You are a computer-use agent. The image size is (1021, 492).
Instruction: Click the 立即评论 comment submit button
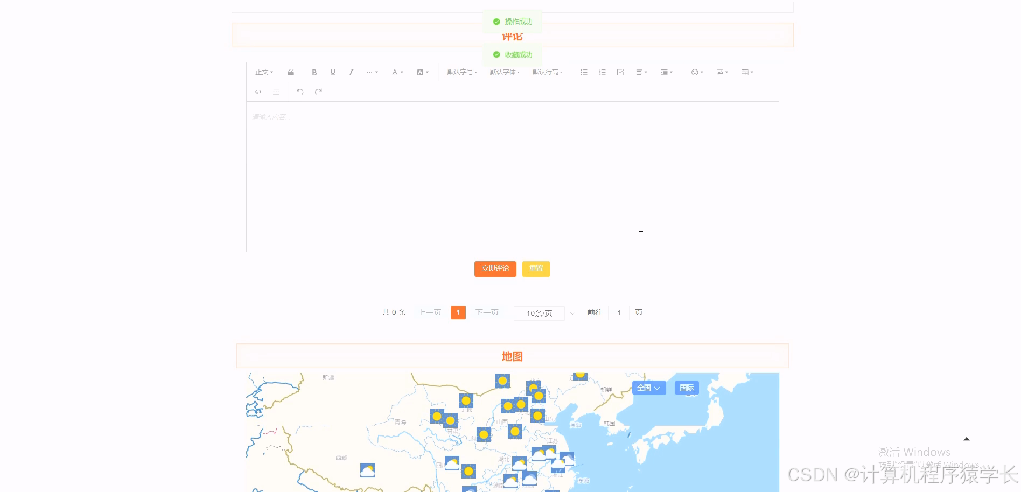tap(494, 269)
